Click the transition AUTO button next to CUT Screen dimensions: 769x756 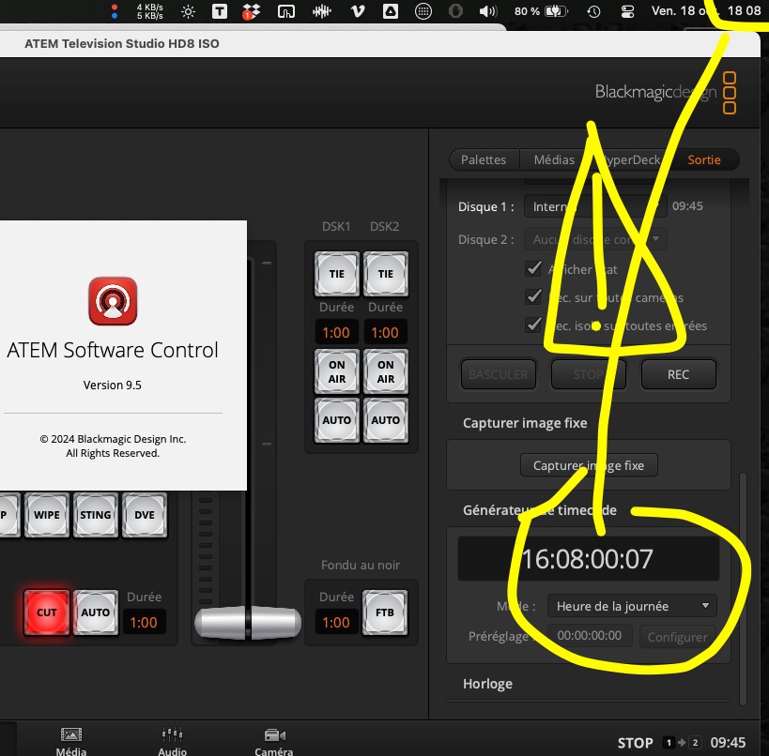click(95, 612)
